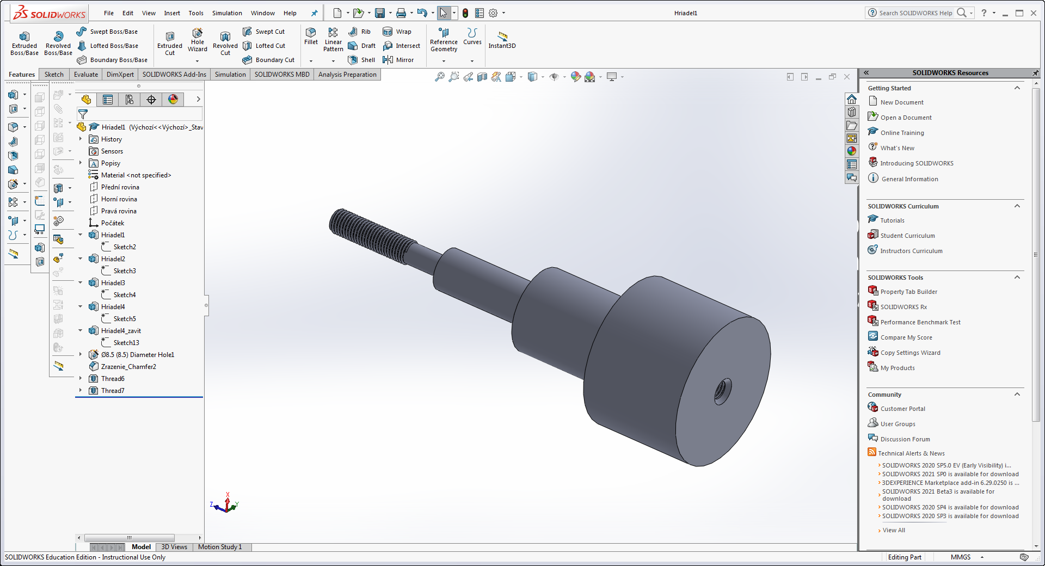Click the Save toolbar icon
The width and height of the screenshot is (1045, 566).
380,13
